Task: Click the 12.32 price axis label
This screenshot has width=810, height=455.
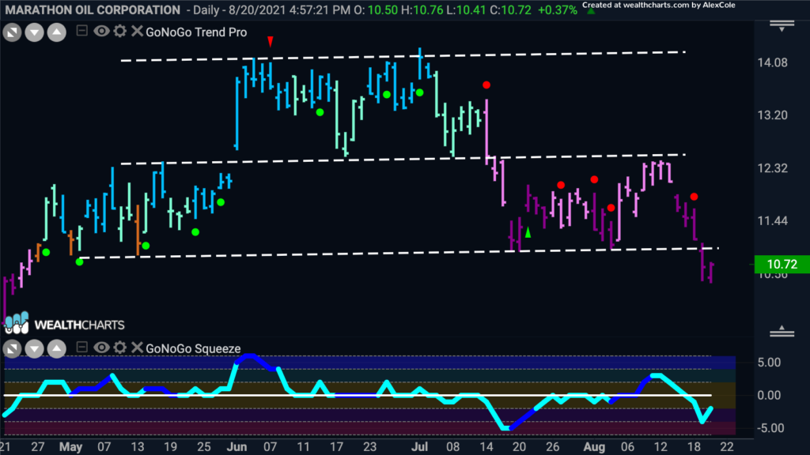Action: tap(772, 168)
